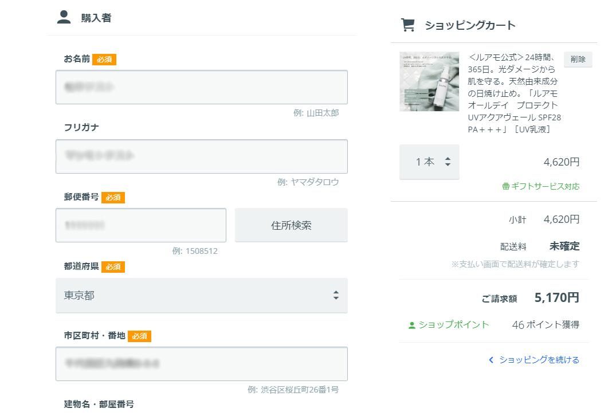Click the ルアモ product title text

513,93
